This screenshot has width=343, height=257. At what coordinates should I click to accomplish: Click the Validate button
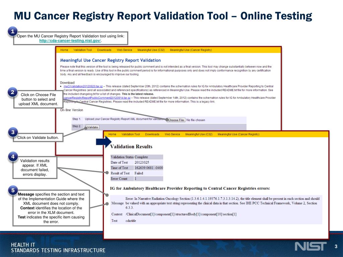(92, 127)
